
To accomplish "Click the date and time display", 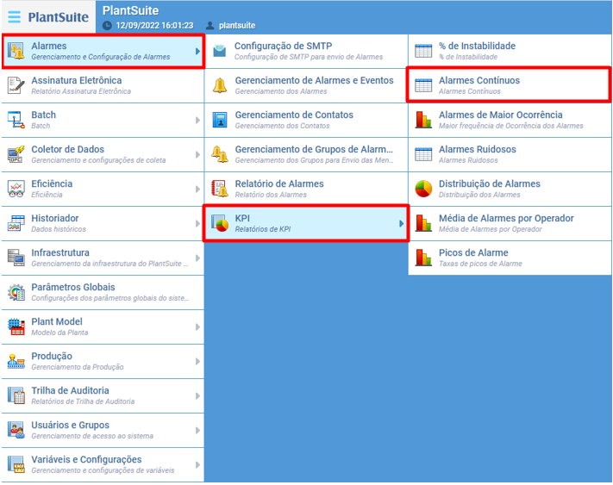I will click(154, 25).
